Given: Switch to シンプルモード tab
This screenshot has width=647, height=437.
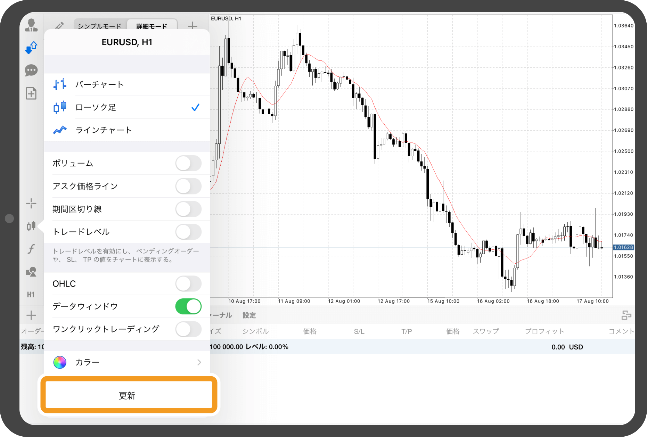Looking at the screenshot, I should click(100, 26).
